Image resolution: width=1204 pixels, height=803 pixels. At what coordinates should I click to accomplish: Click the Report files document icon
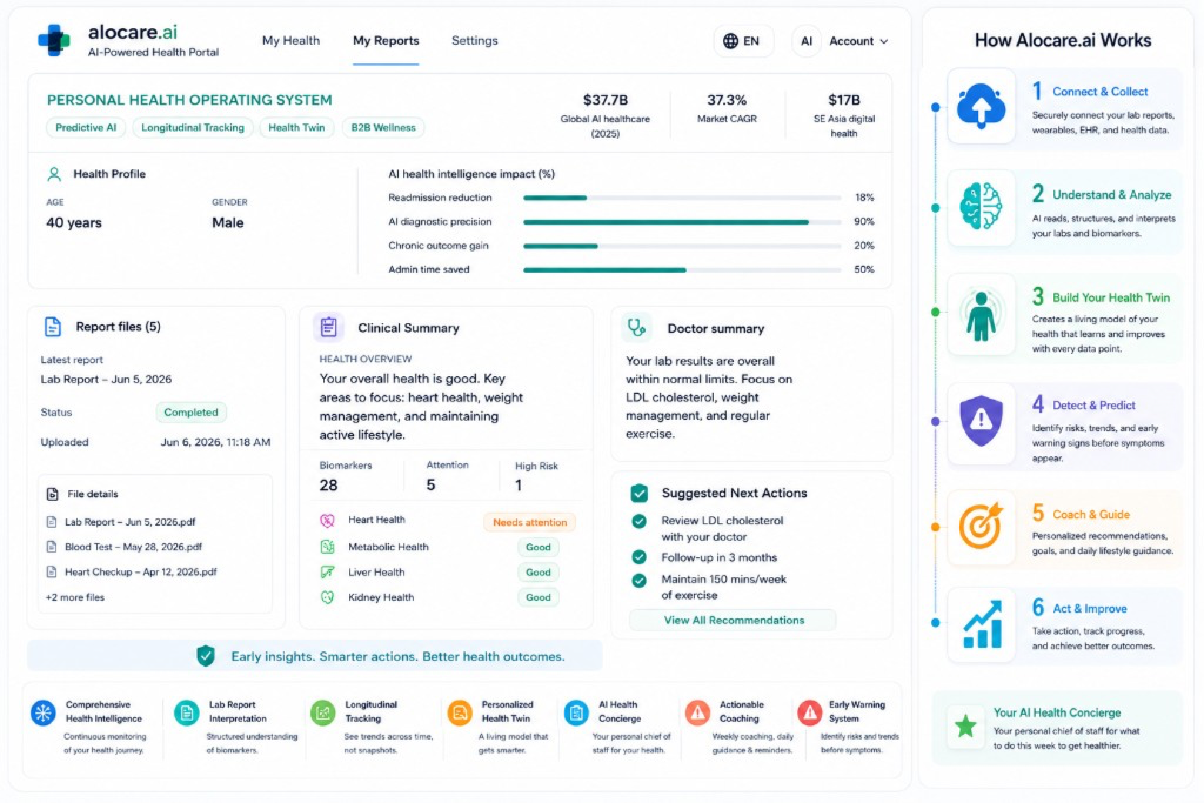(53, 327)
